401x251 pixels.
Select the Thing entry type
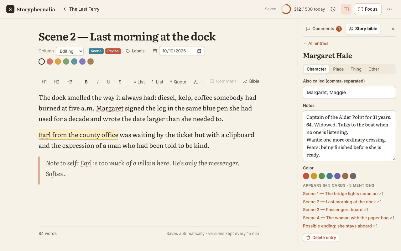(356, 69)
